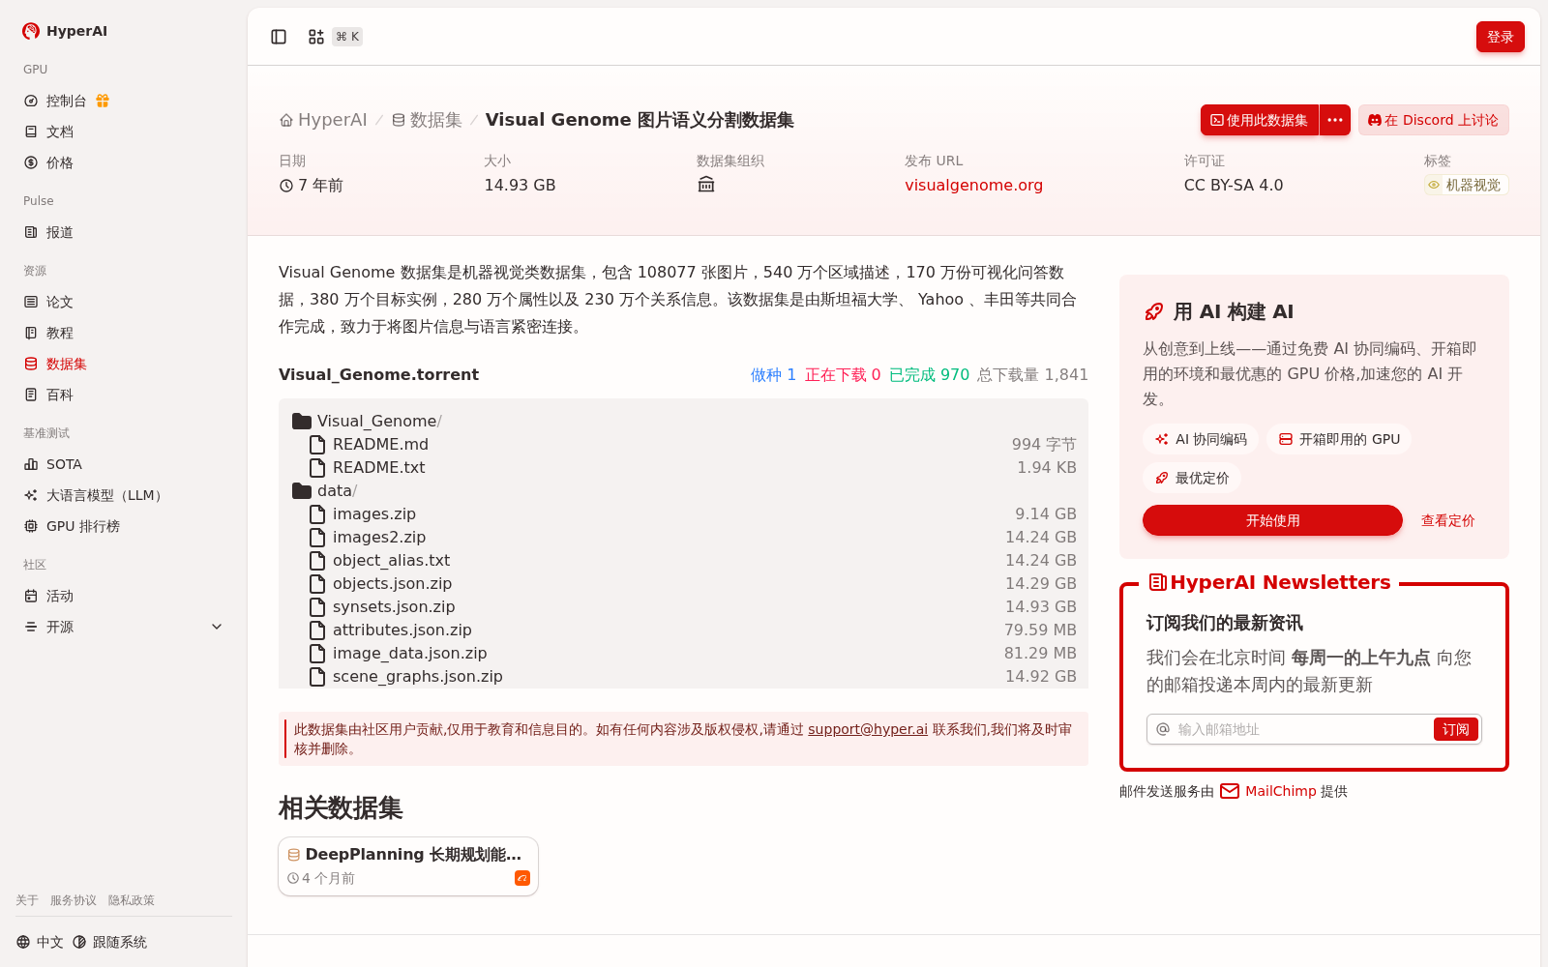Click the dataset organization building icon
The width and height of the screenshot is (1548, 967).
point(706,185)
